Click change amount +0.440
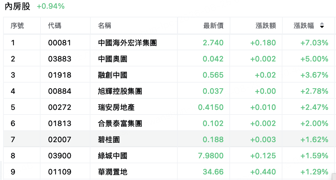This screenshot has height=180, width=336. click(263, 172)
